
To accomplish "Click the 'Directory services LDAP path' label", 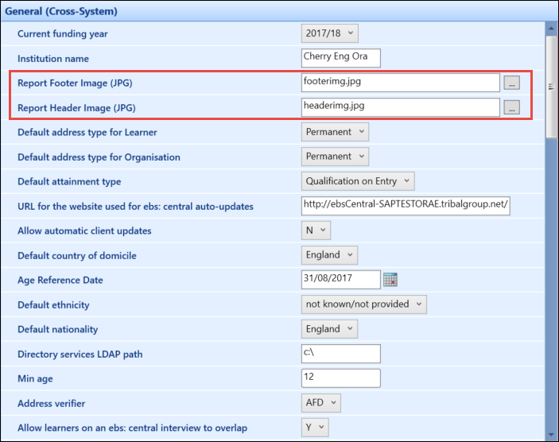I will tap(80, 355).
